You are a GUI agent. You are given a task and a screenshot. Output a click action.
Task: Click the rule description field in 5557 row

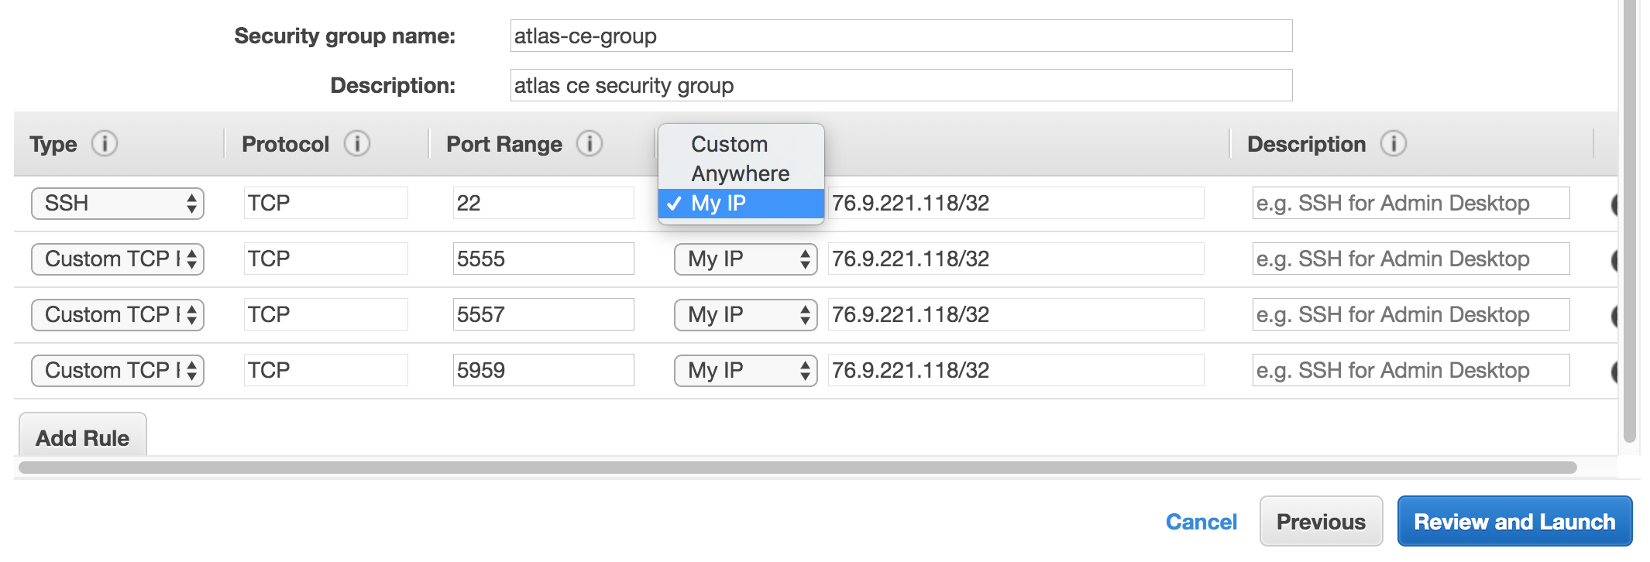1411,315
